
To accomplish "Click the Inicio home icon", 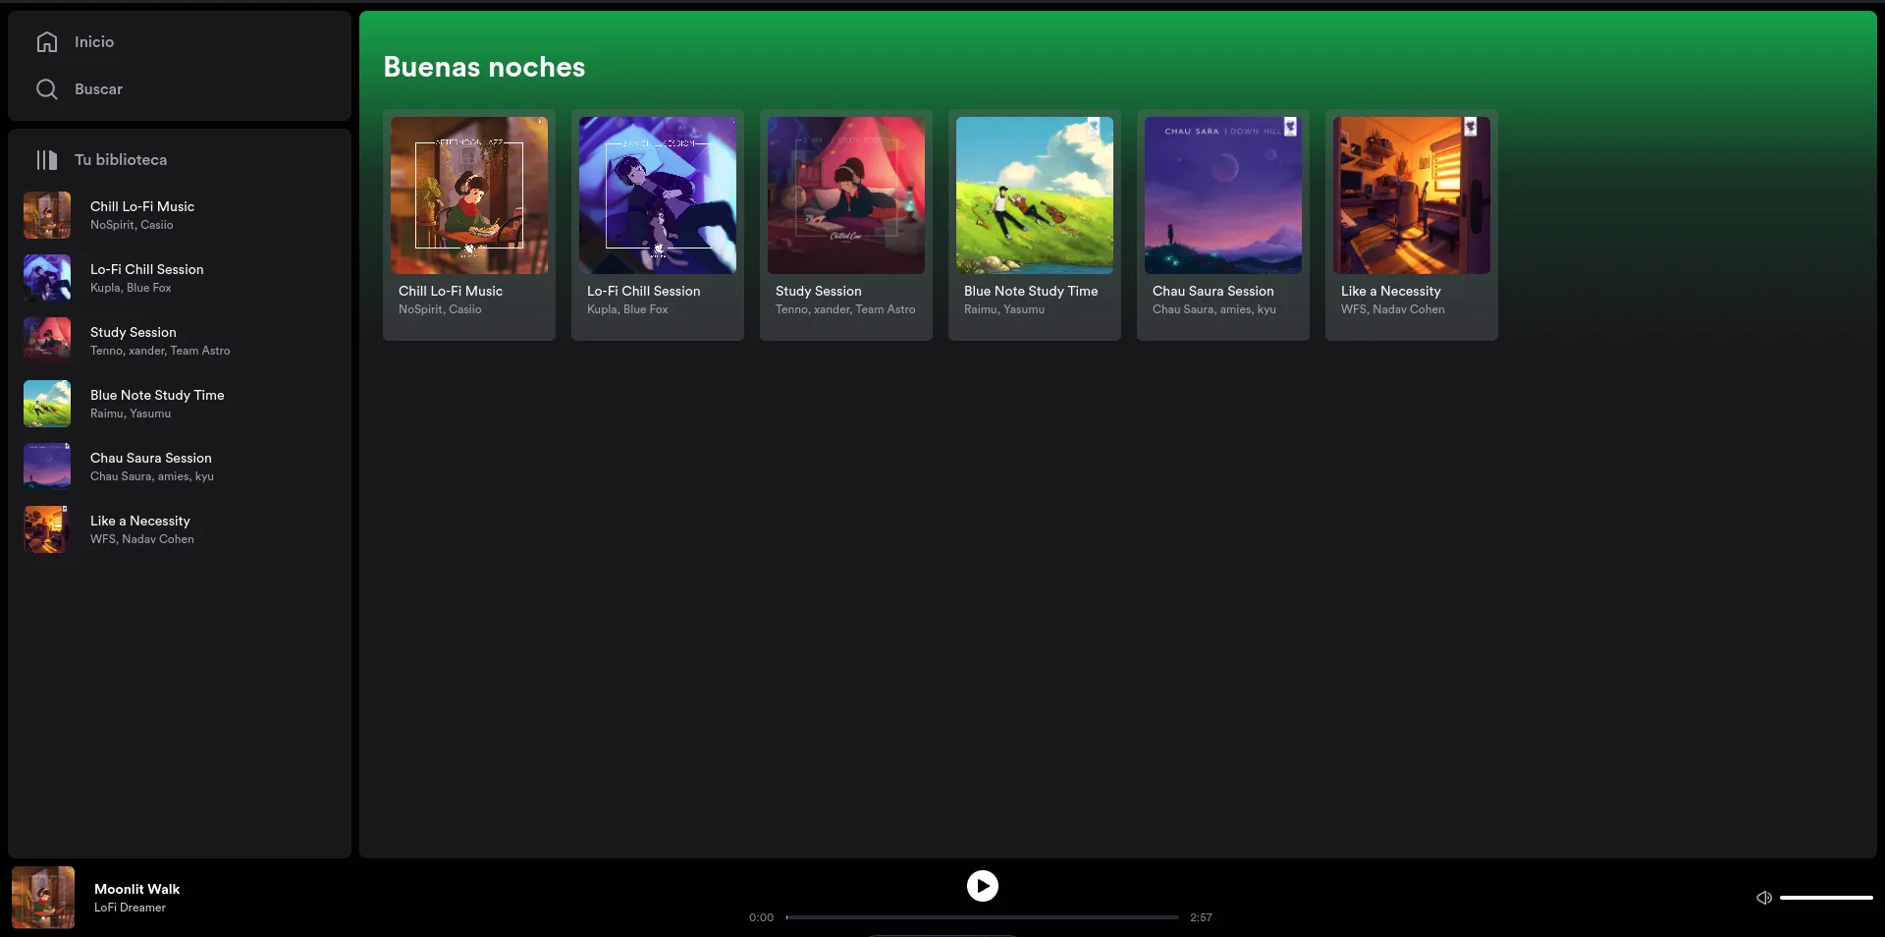I will click(46, 42).
